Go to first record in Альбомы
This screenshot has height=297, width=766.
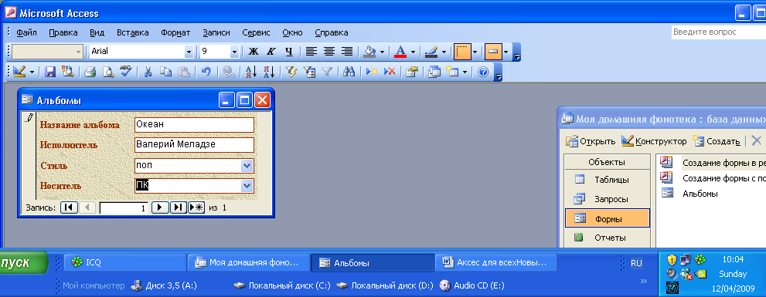click(68, 208)
